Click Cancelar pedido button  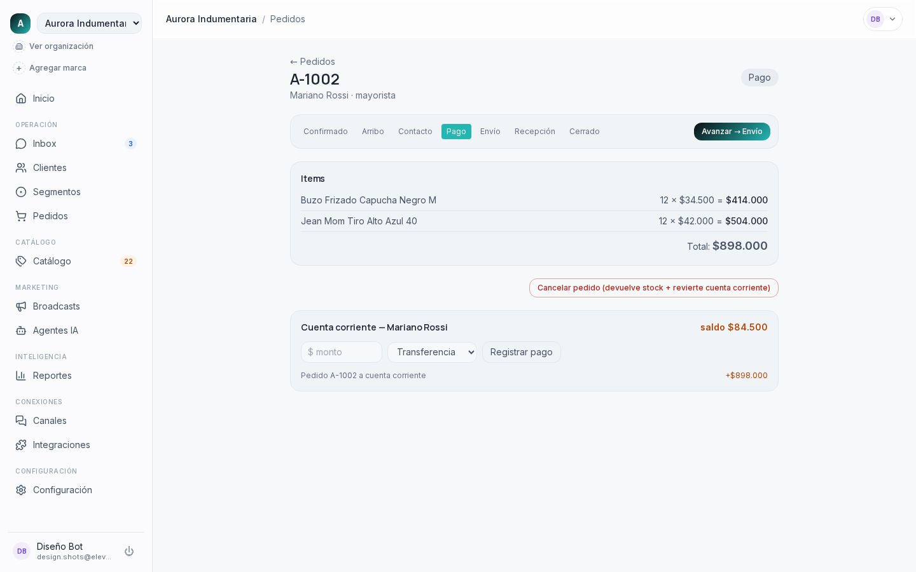tap(654, 288)
